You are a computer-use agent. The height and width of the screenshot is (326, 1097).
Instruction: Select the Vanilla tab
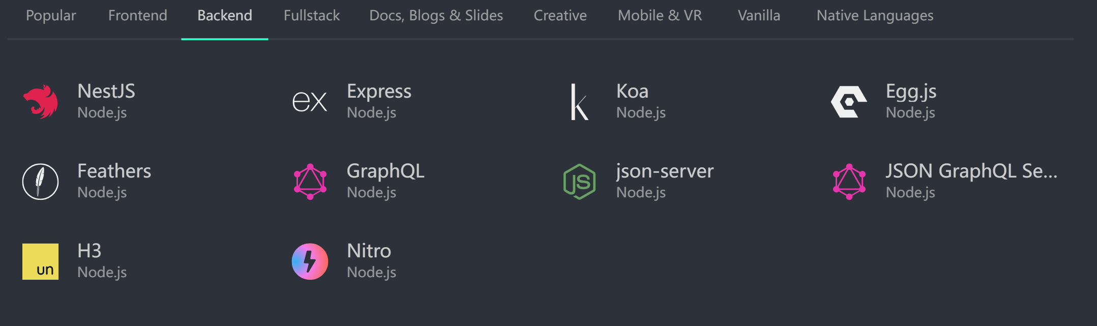tap(759, 16)
